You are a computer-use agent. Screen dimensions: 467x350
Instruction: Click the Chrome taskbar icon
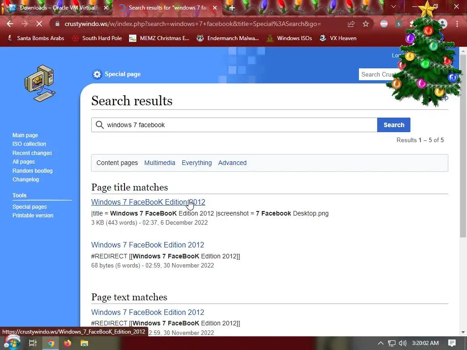tap(51, 343)
